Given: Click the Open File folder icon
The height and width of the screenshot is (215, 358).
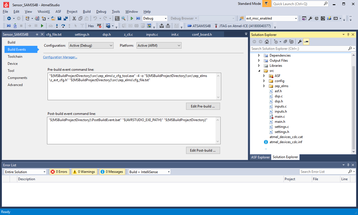Looking at the screenshot, I should tap(53, 18).
